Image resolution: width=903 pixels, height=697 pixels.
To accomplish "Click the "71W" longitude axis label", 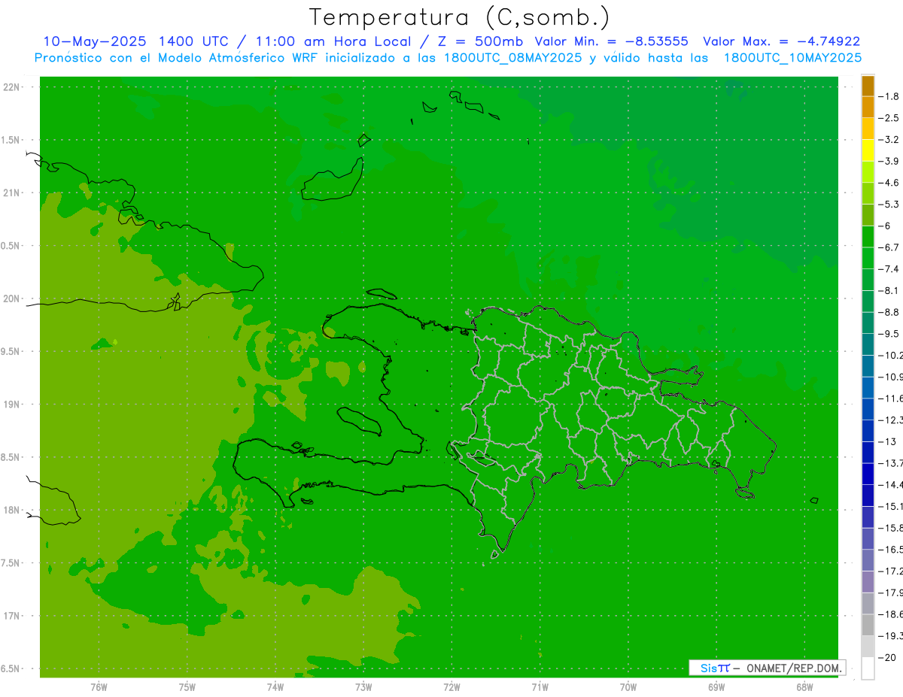I will point(540,686).
